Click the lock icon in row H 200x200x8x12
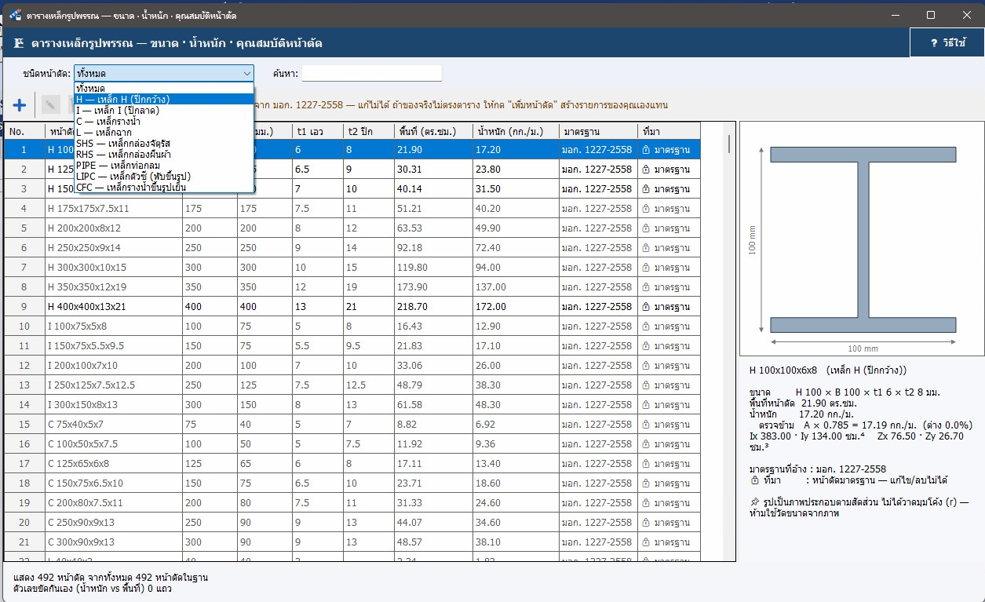The image size is (985, 602). pyautogui.click(x=646, y=228)
